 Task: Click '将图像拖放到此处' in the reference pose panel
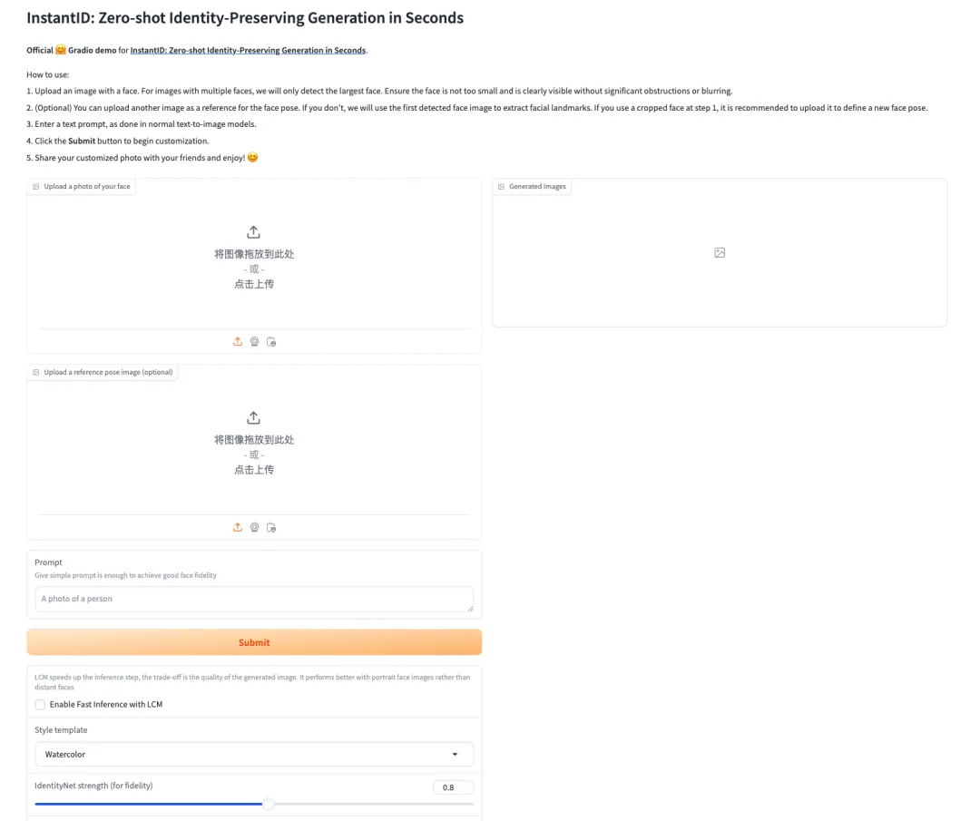pyautogui.click(x=254, y=440)
